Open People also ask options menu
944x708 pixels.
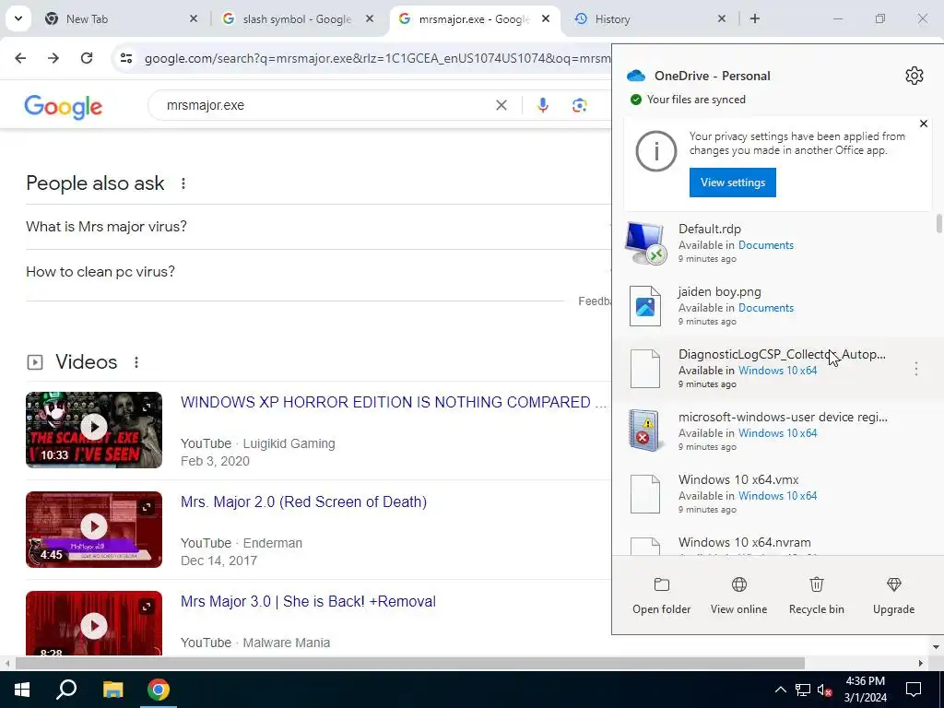(x=183, y=183)
